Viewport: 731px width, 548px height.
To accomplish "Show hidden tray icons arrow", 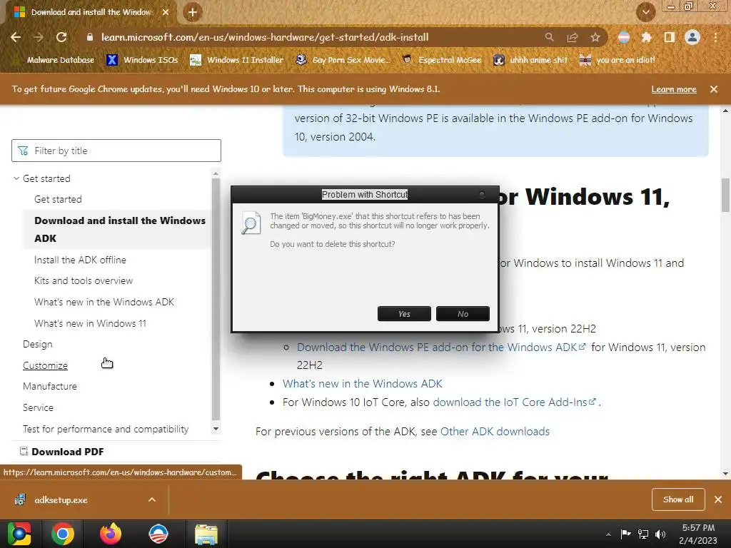I will pyautogui.click(x=608, y=534).
